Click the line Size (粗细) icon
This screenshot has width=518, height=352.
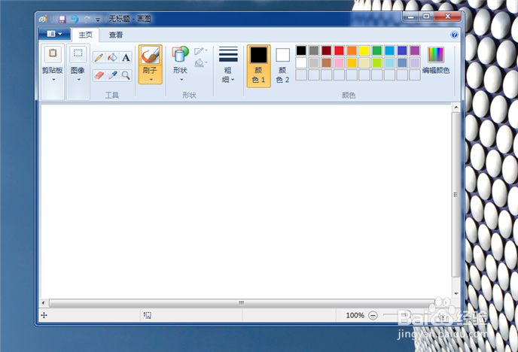pyautogui.click(x=228, y=54)
